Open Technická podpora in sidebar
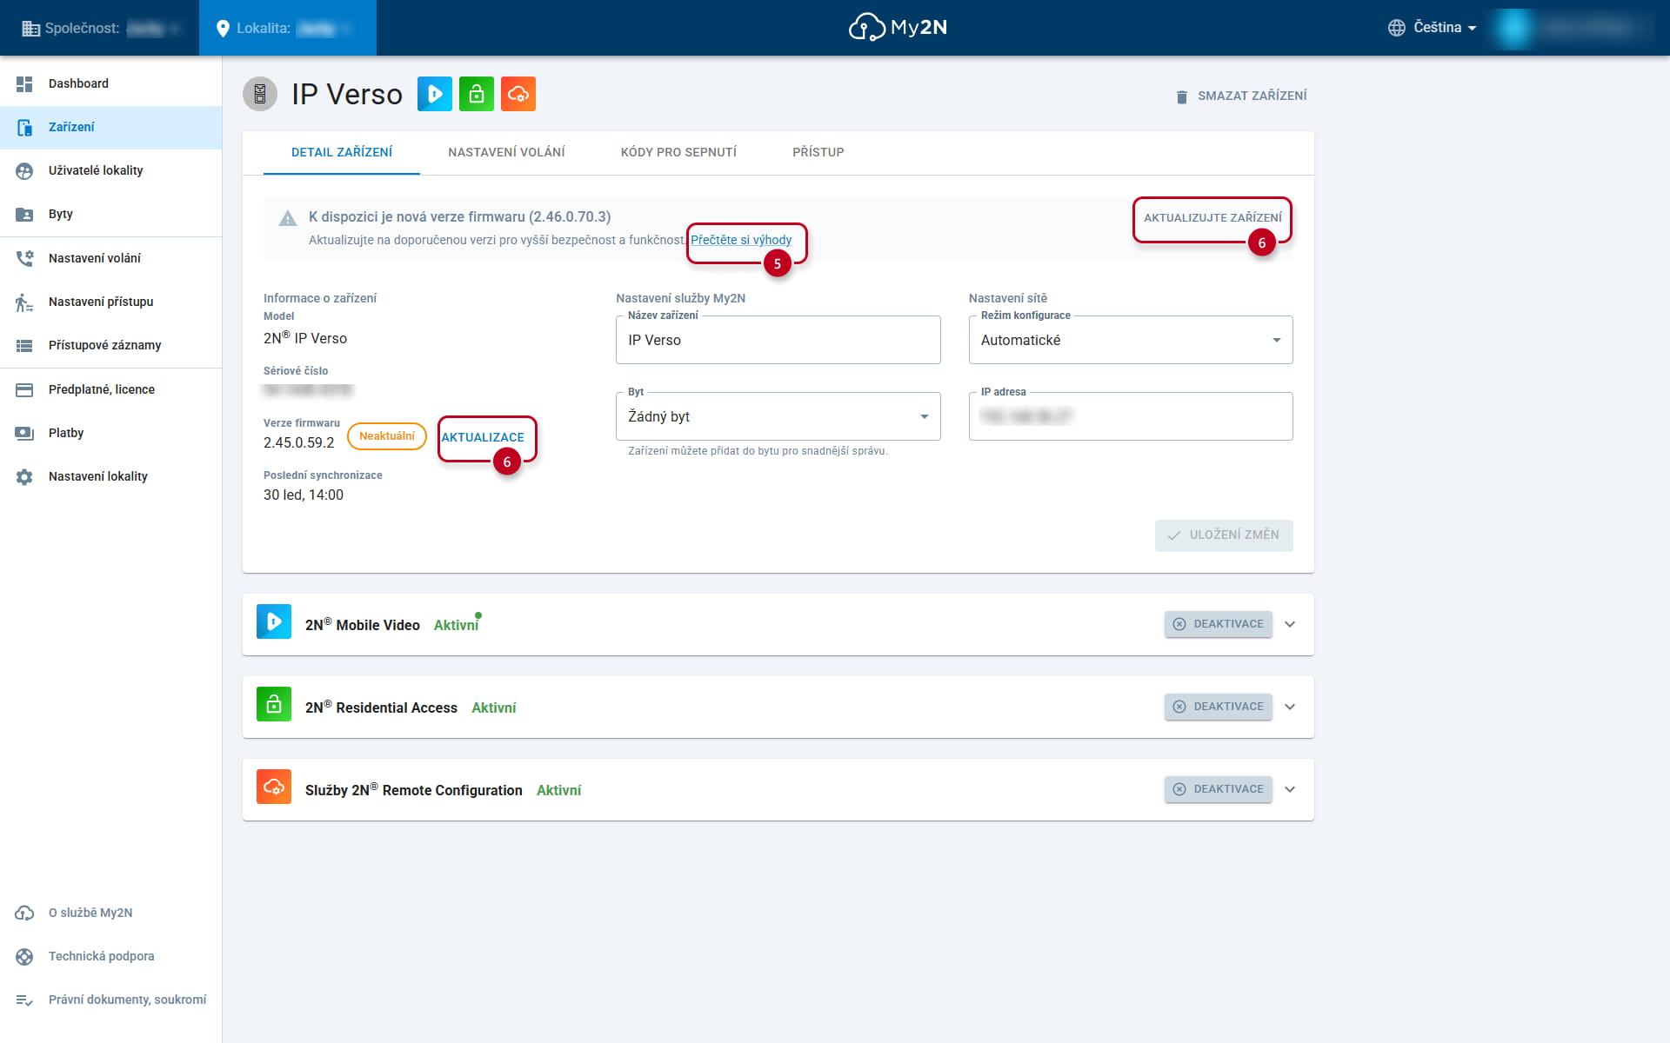The image size is (1670, 1043). 110,956
